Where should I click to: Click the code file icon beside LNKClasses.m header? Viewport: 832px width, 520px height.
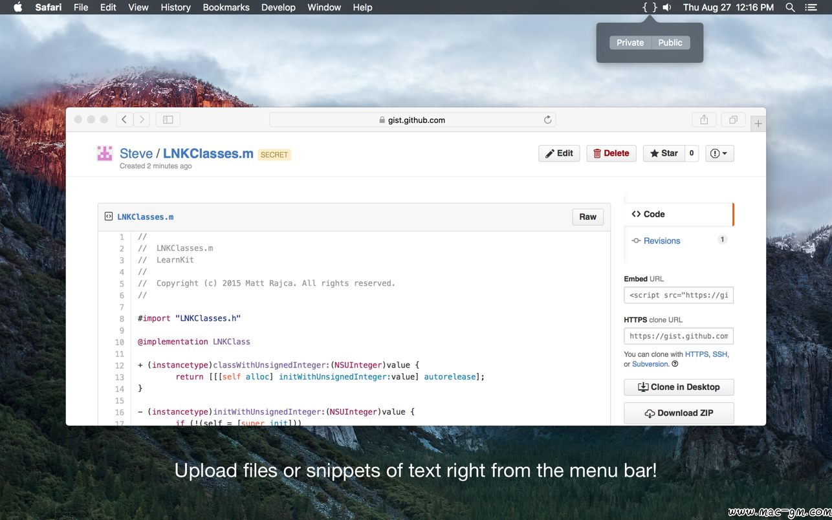109,217
